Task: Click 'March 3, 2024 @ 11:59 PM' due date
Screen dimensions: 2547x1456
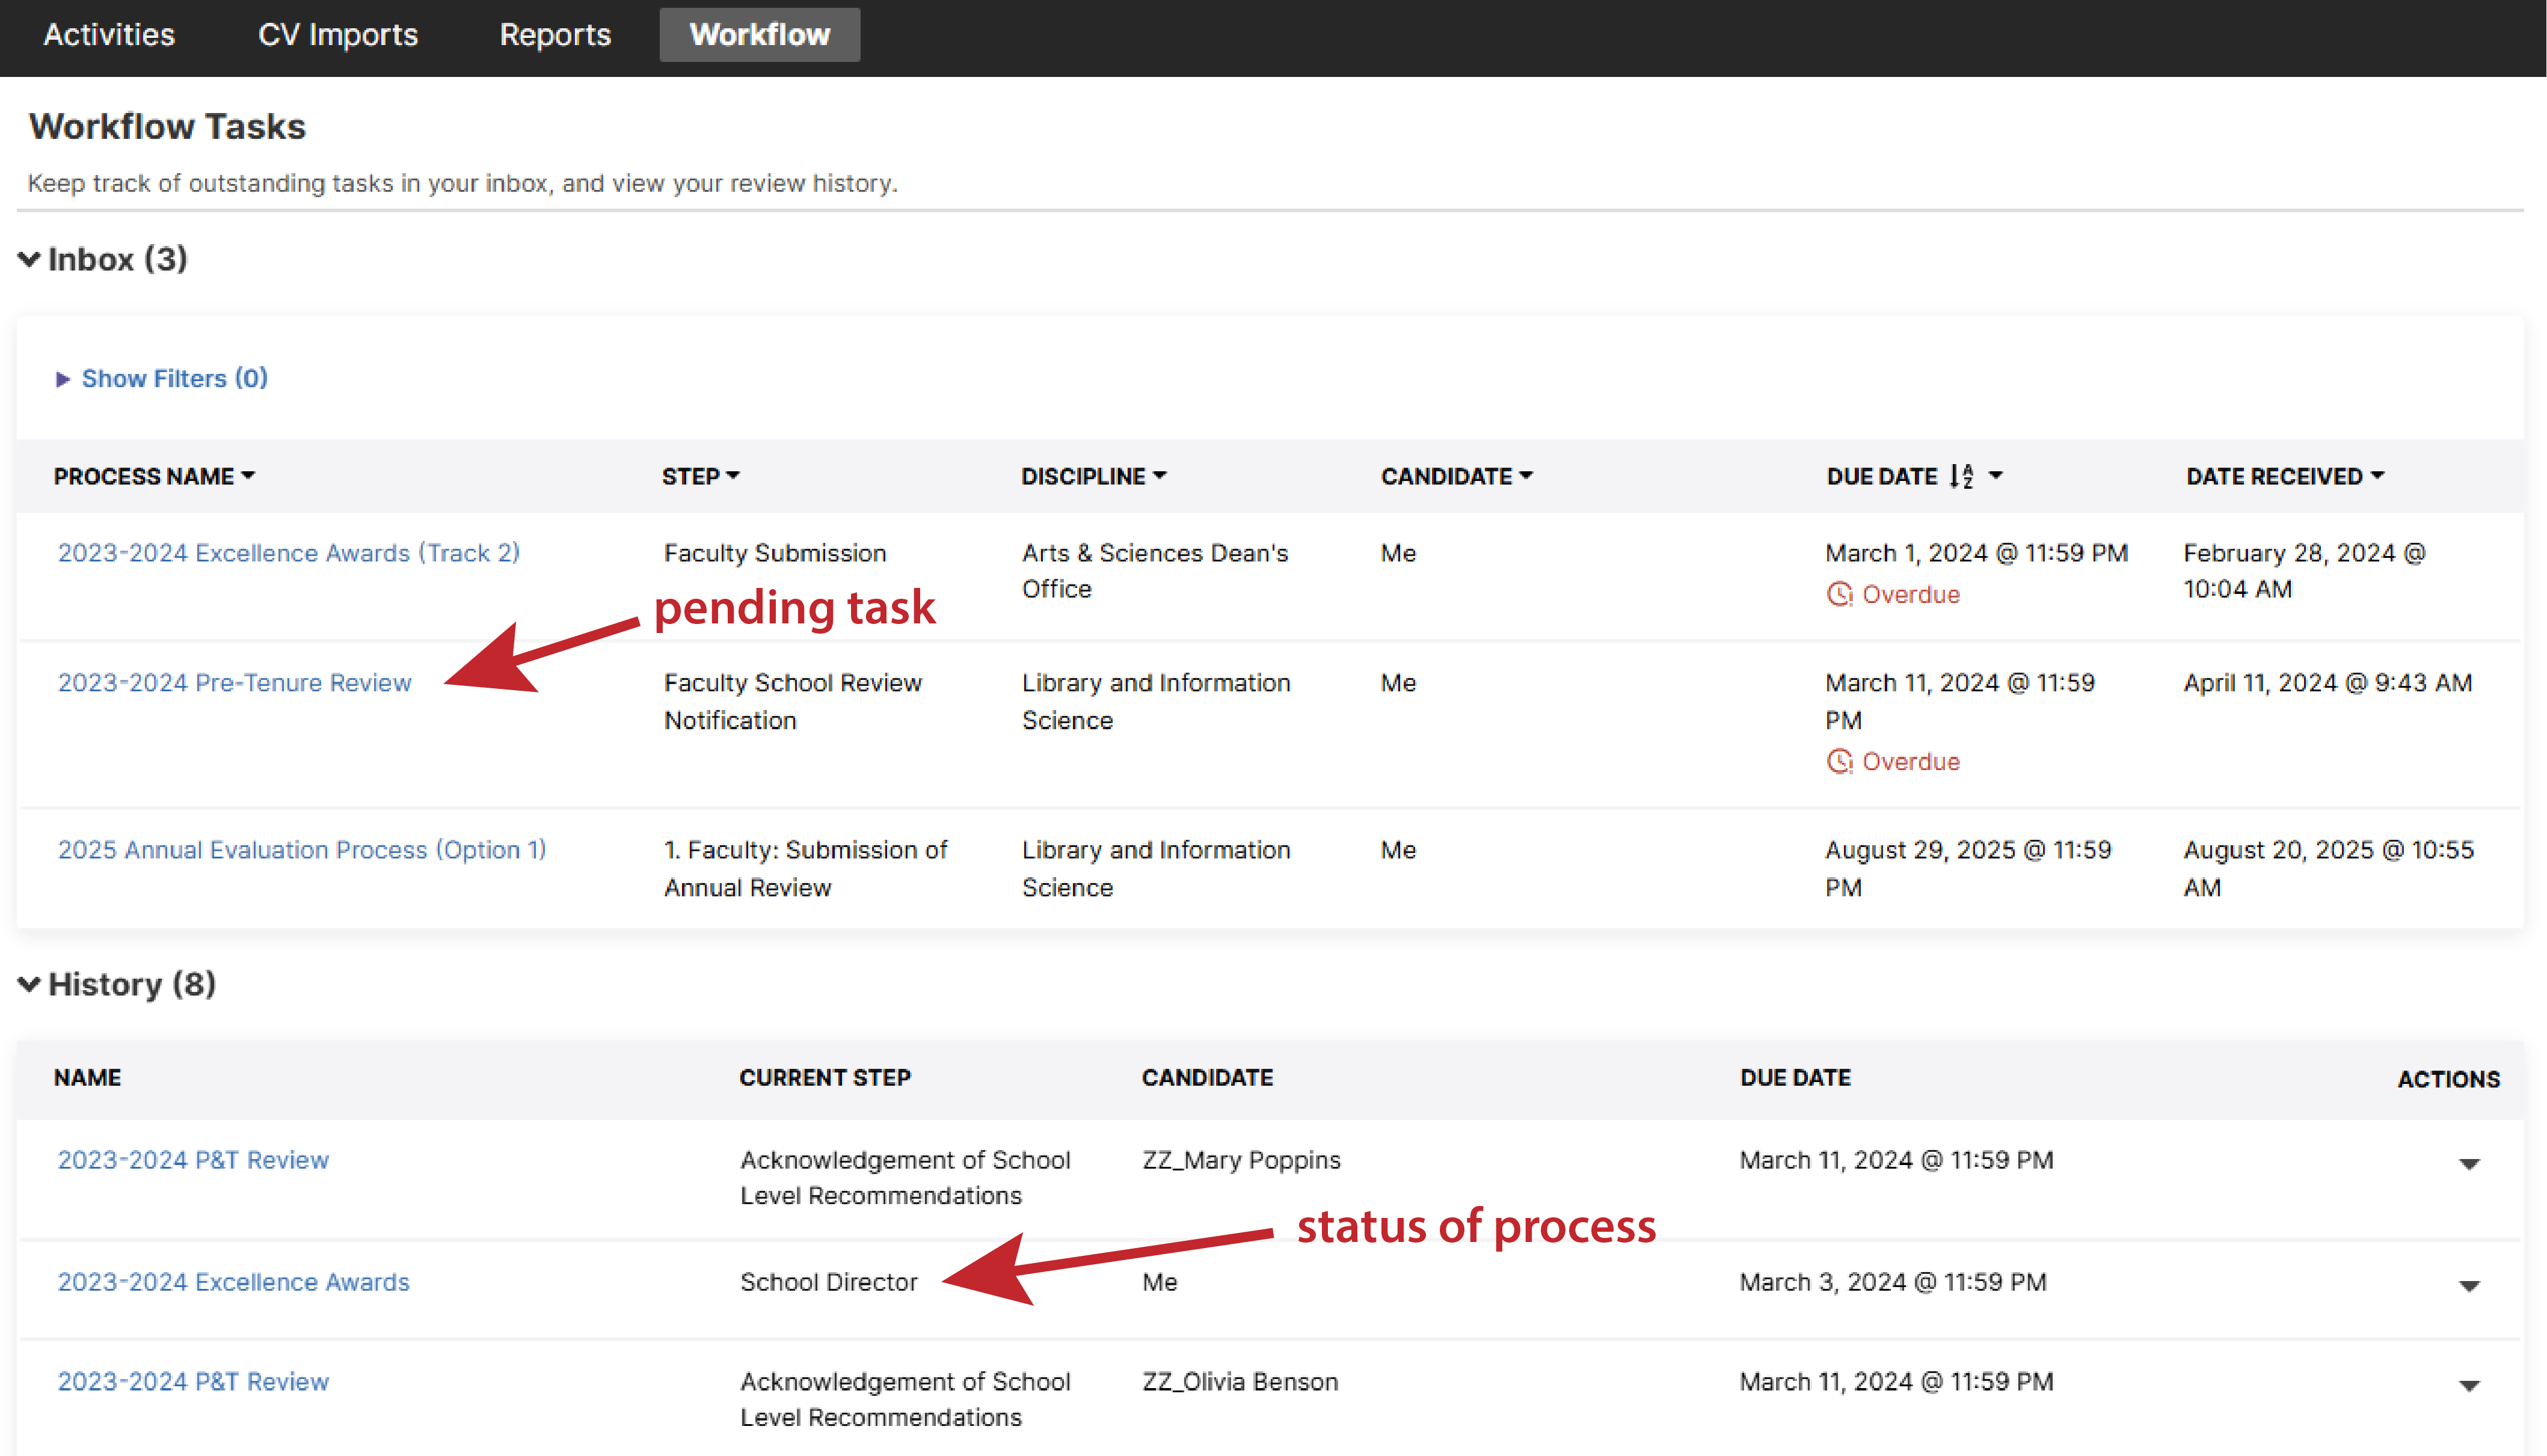Action: [1893, 1282]
